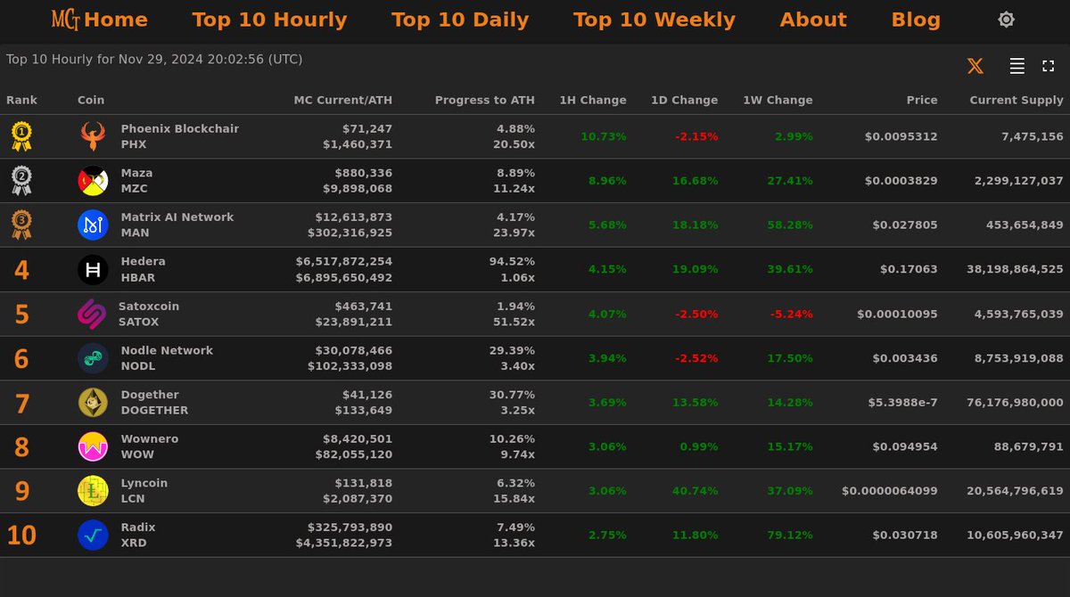Open the Wownero name link
This screenshot has width=1070, height=597.
point(150,438)
